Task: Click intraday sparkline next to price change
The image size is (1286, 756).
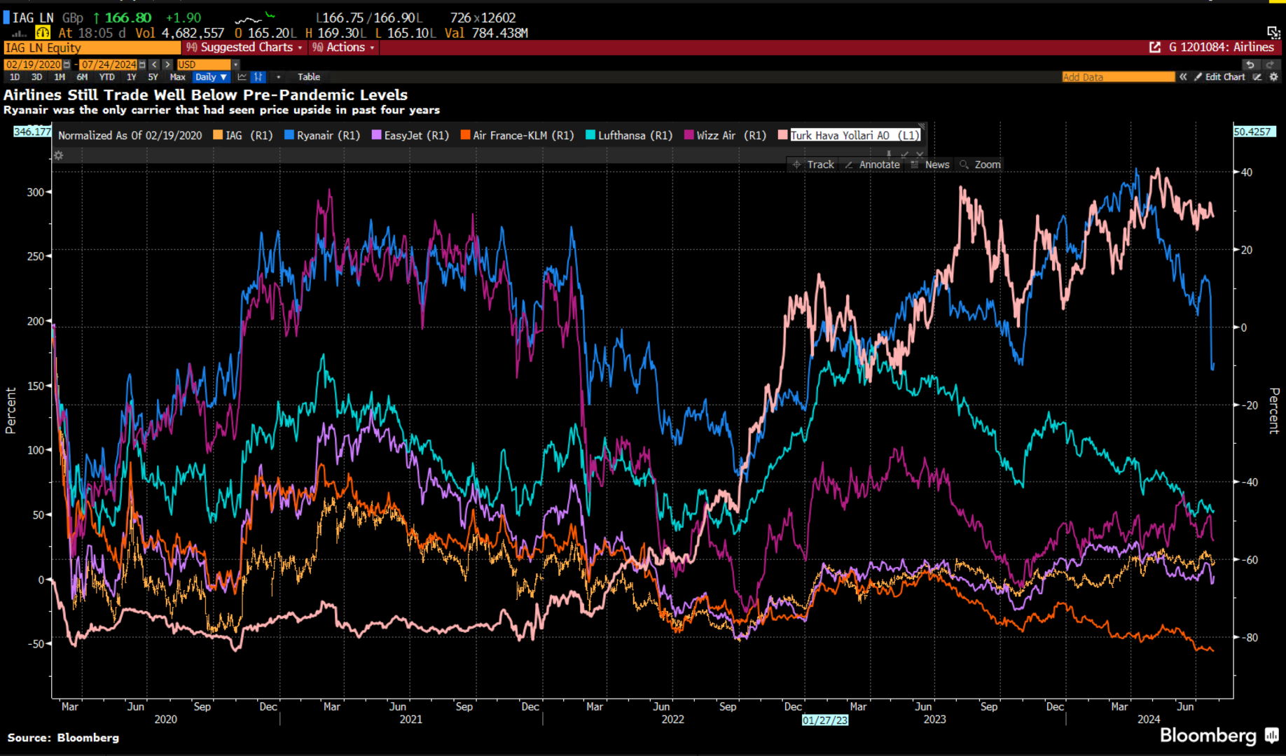Action: click(255, 17)
